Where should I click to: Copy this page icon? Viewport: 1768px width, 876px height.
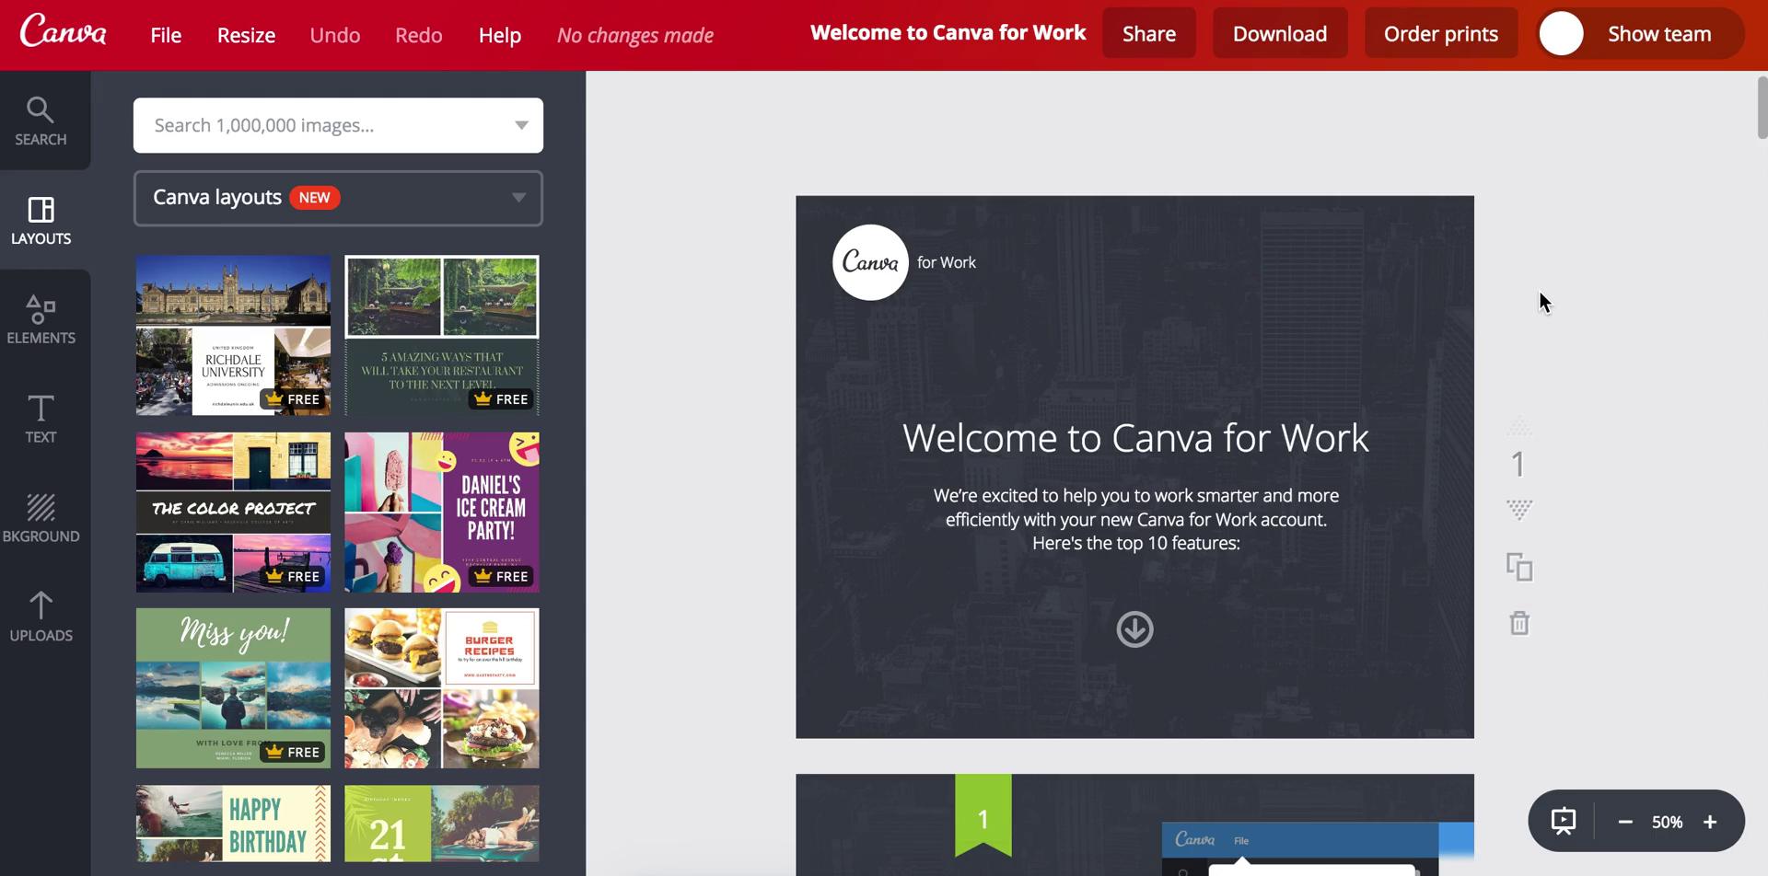[x=1519, y=567]
